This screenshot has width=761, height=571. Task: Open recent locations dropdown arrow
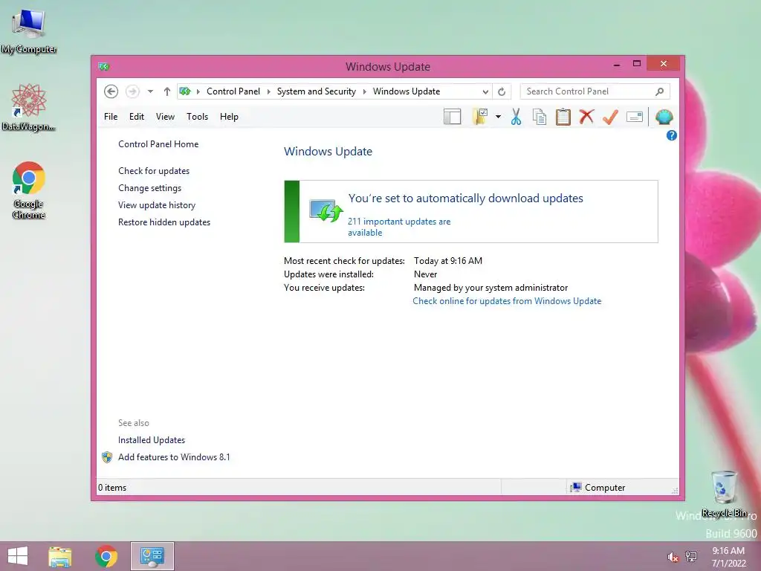(150, 91)
